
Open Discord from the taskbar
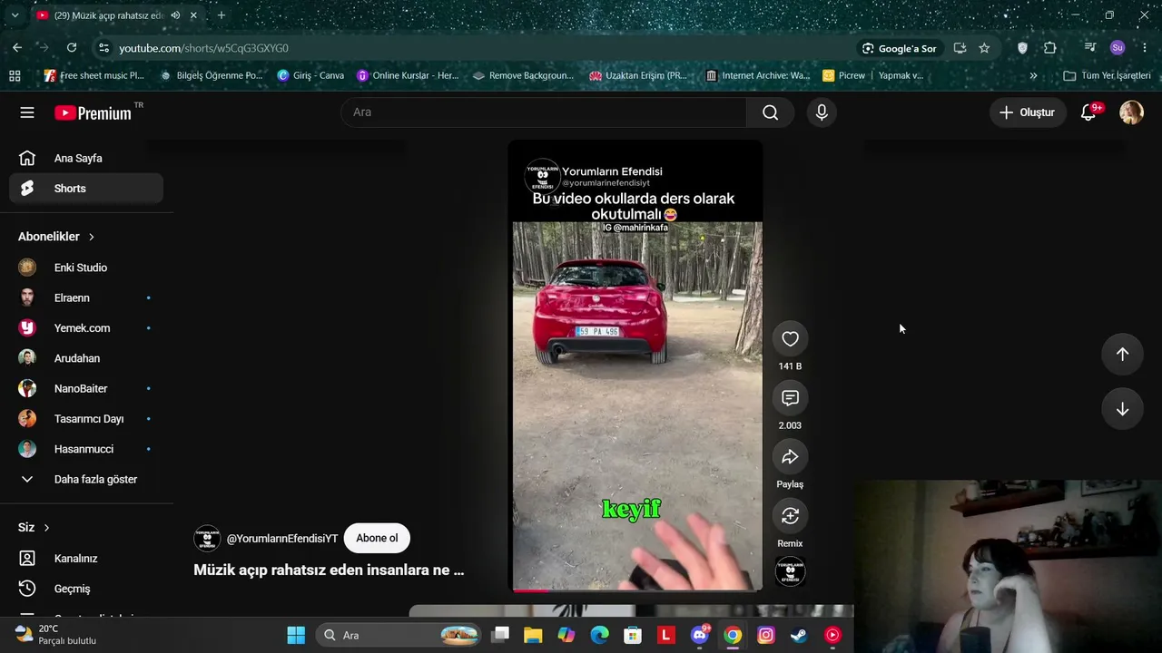699,636
